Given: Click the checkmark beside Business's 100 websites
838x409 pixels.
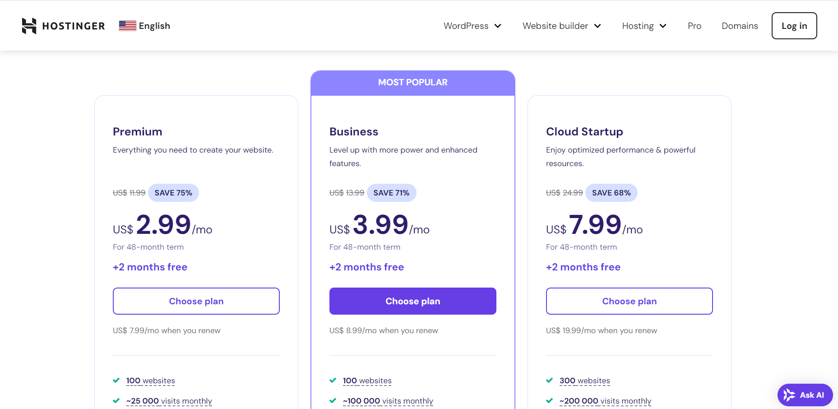Looking at the screenshot, I should click(333, 380).
